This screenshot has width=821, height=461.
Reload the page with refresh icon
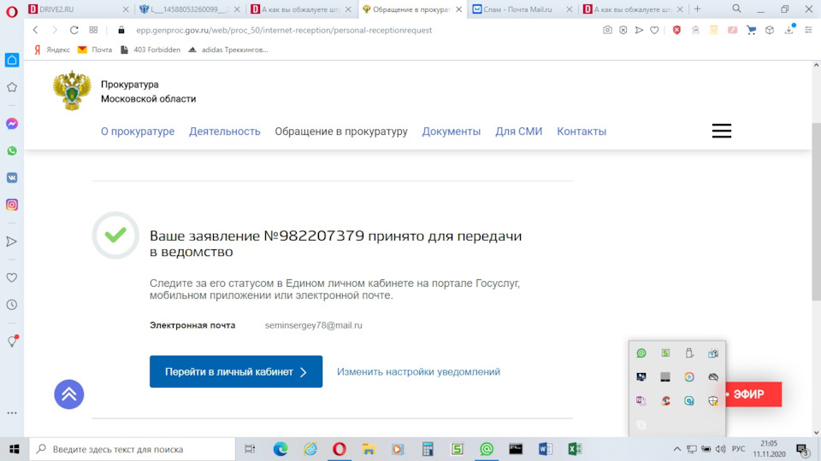tap(74, 30)
